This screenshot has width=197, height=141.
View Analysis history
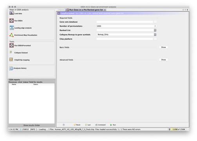(18, 68)
